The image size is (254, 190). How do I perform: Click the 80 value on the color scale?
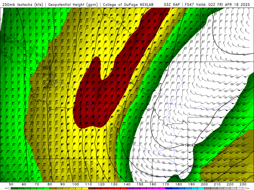(x=50, y=184)
